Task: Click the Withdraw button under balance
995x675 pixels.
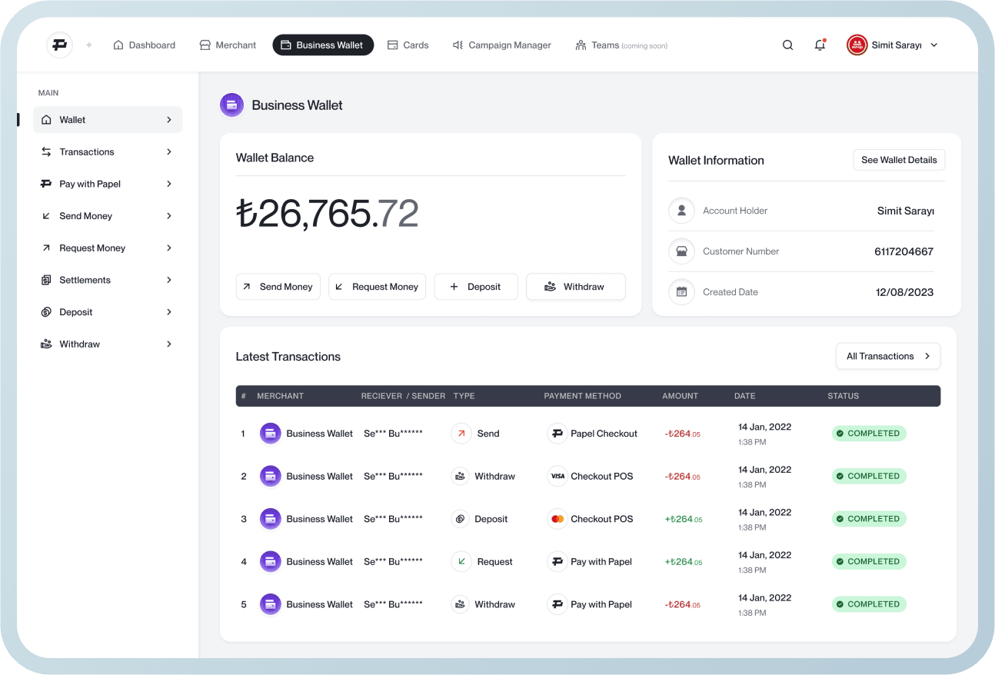Action: pyautogui.click(x=576, y=287)
